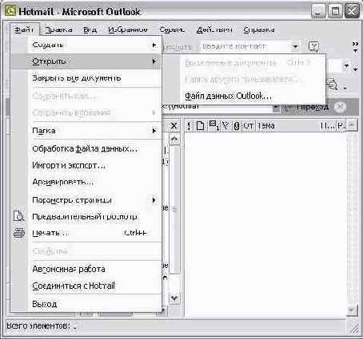Open the Справка menu

click(259, 30)
